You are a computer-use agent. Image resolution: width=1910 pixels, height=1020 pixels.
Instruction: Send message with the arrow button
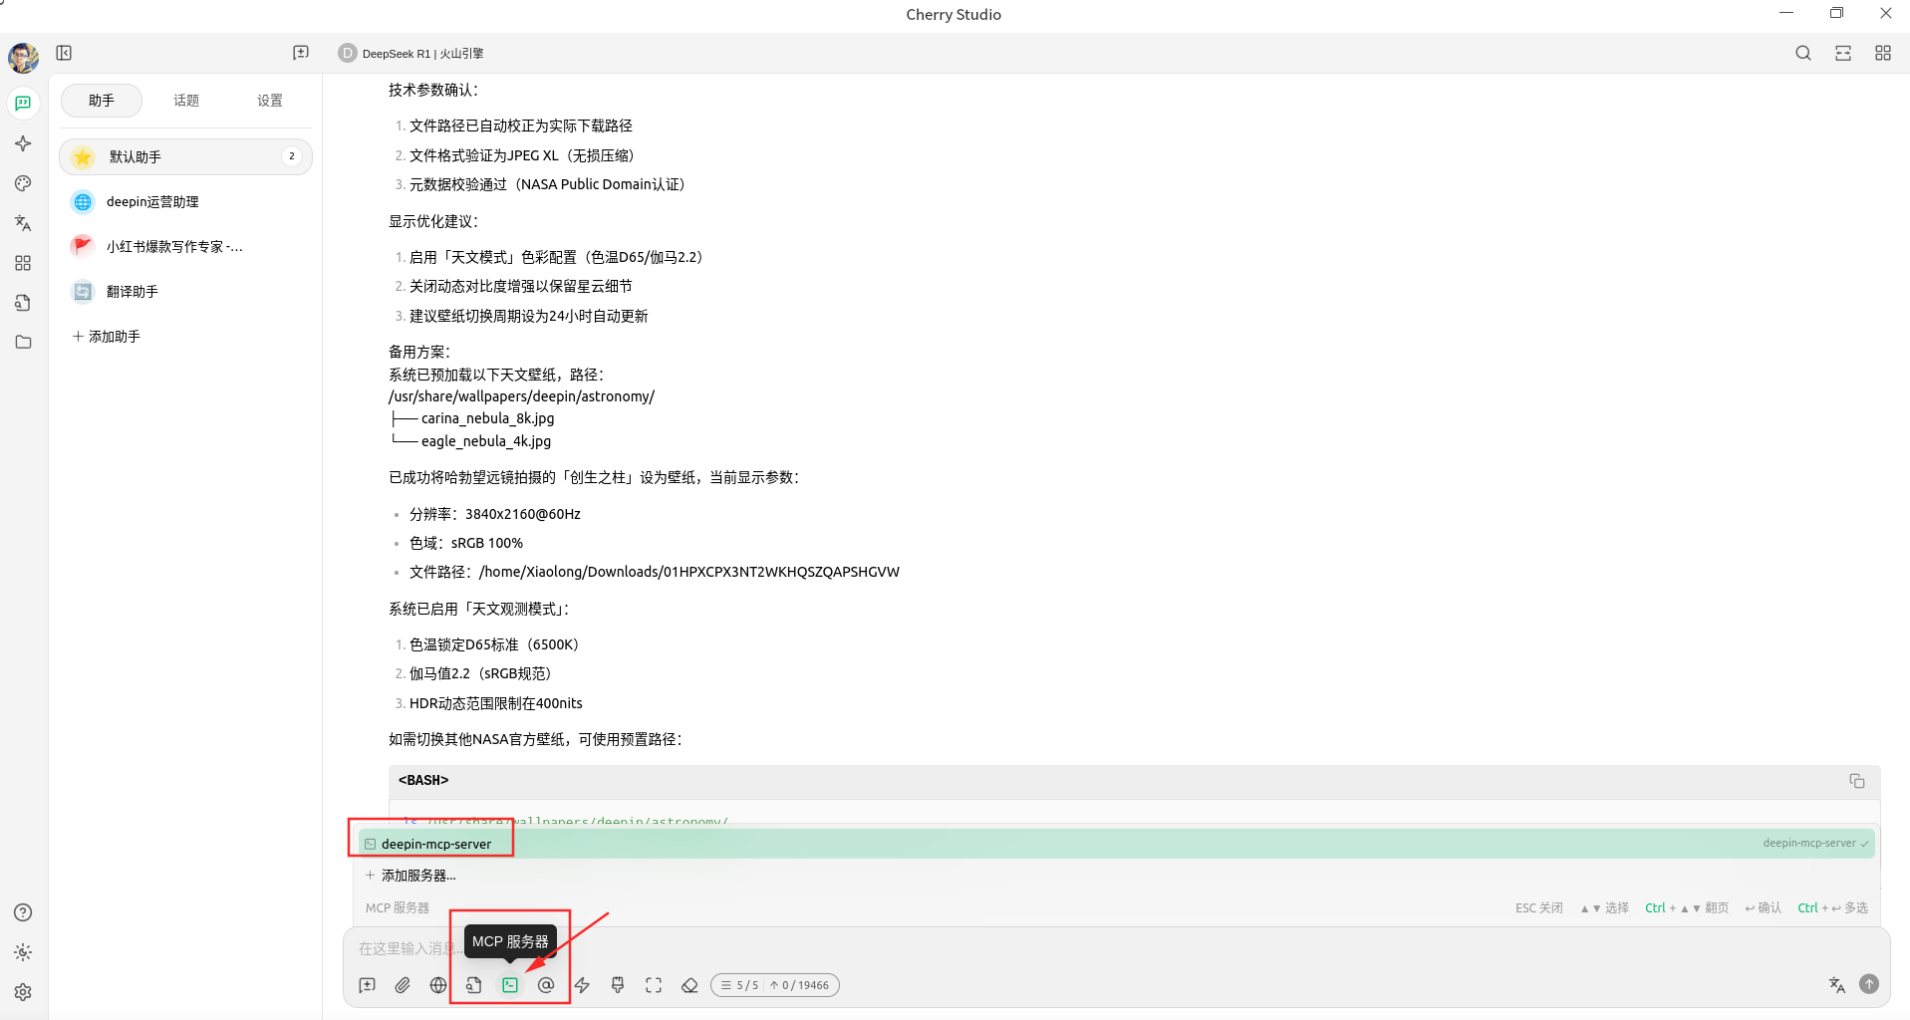point(1869,984)
